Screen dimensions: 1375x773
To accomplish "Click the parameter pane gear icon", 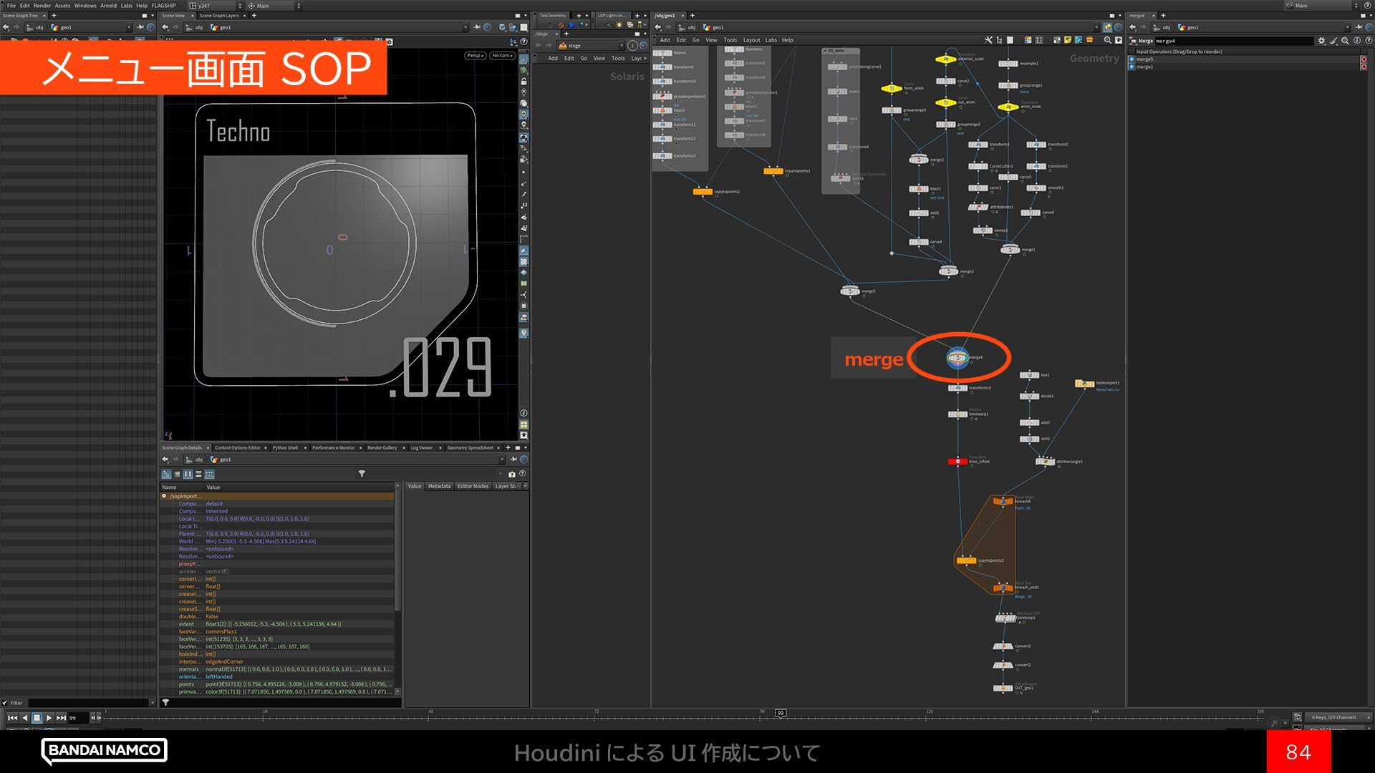I will tap(1321, 41).
